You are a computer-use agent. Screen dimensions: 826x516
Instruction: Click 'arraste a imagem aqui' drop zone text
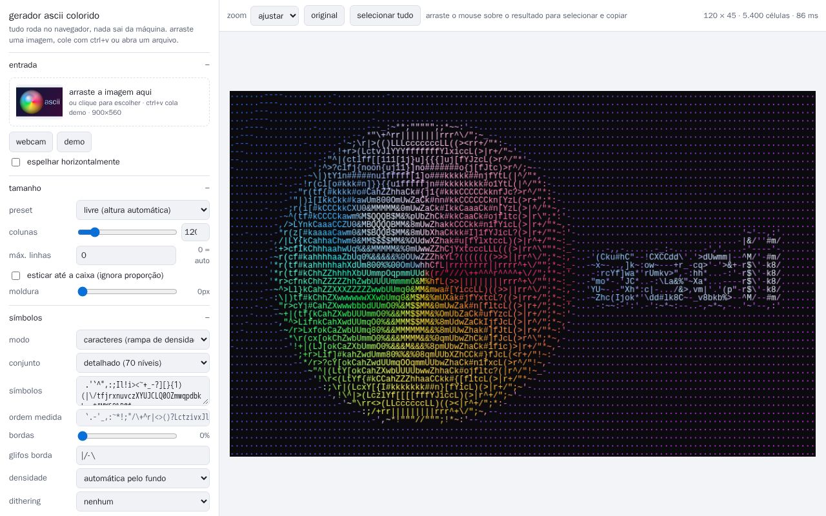[x=110, y=92]
